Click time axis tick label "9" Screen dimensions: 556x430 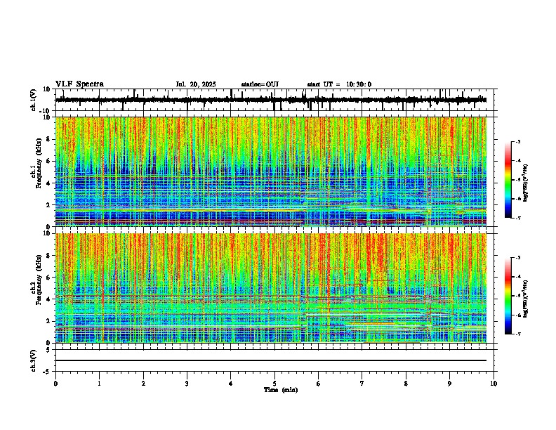[x=449, y=384]
